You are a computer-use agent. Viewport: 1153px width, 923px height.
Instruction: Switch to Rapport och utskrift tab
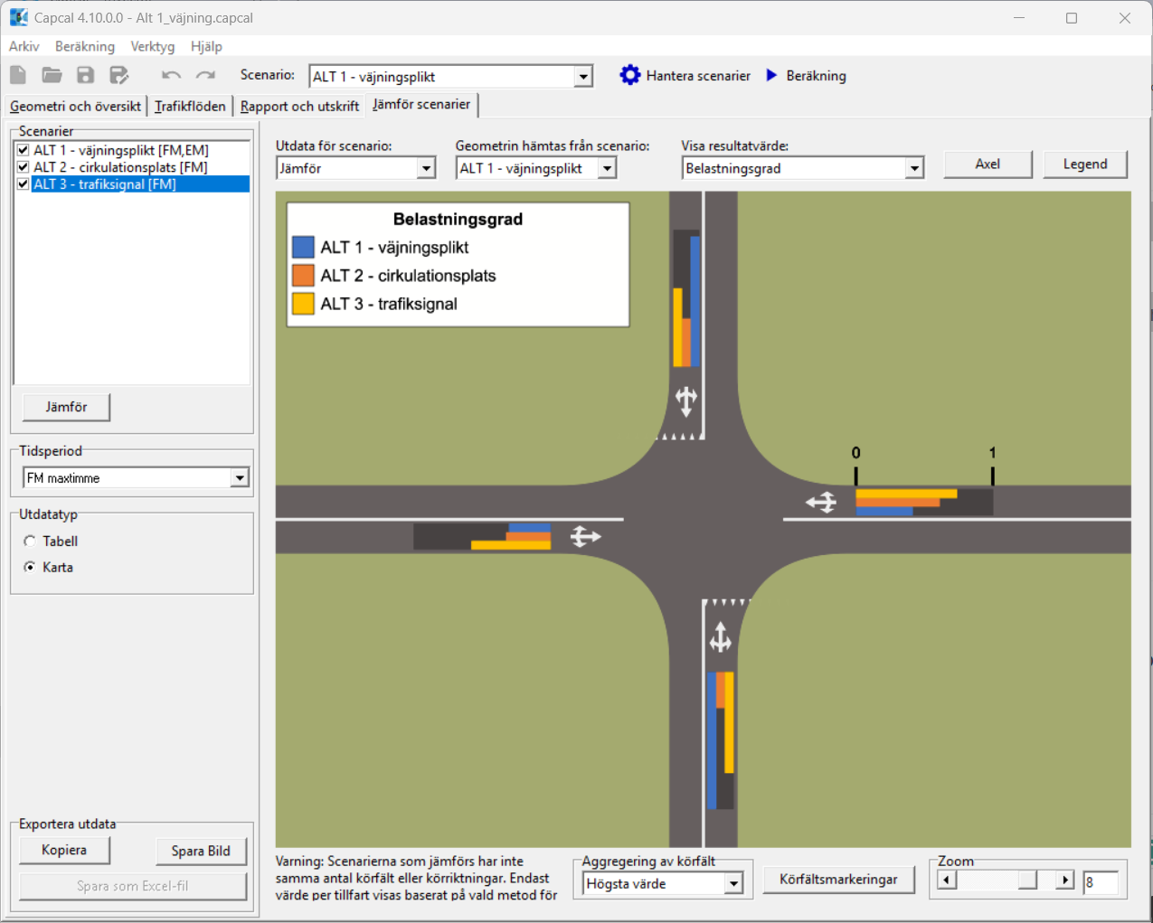[x=299, y=106]
